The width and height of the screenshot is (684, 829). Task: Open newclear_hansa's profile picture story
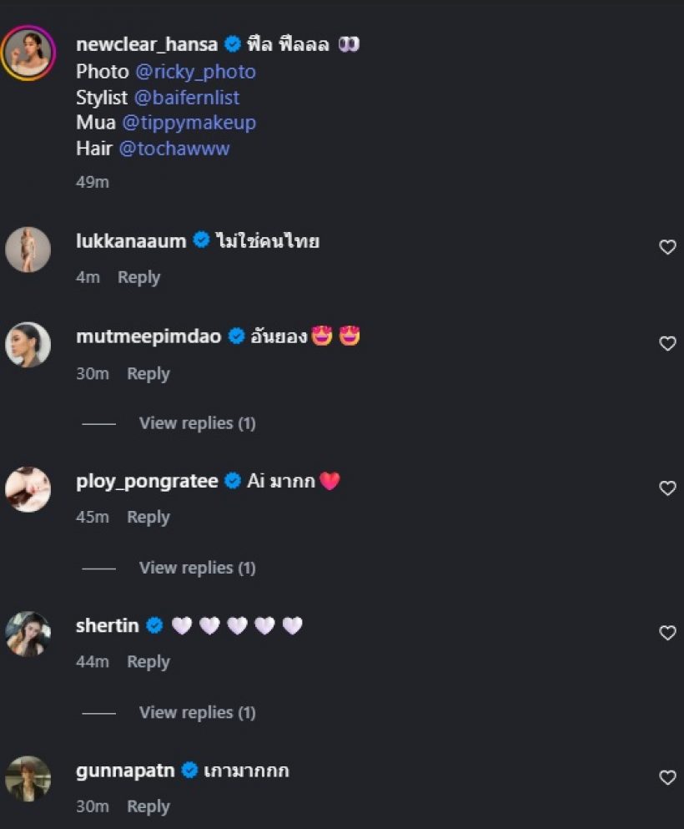tap(28, 53)
